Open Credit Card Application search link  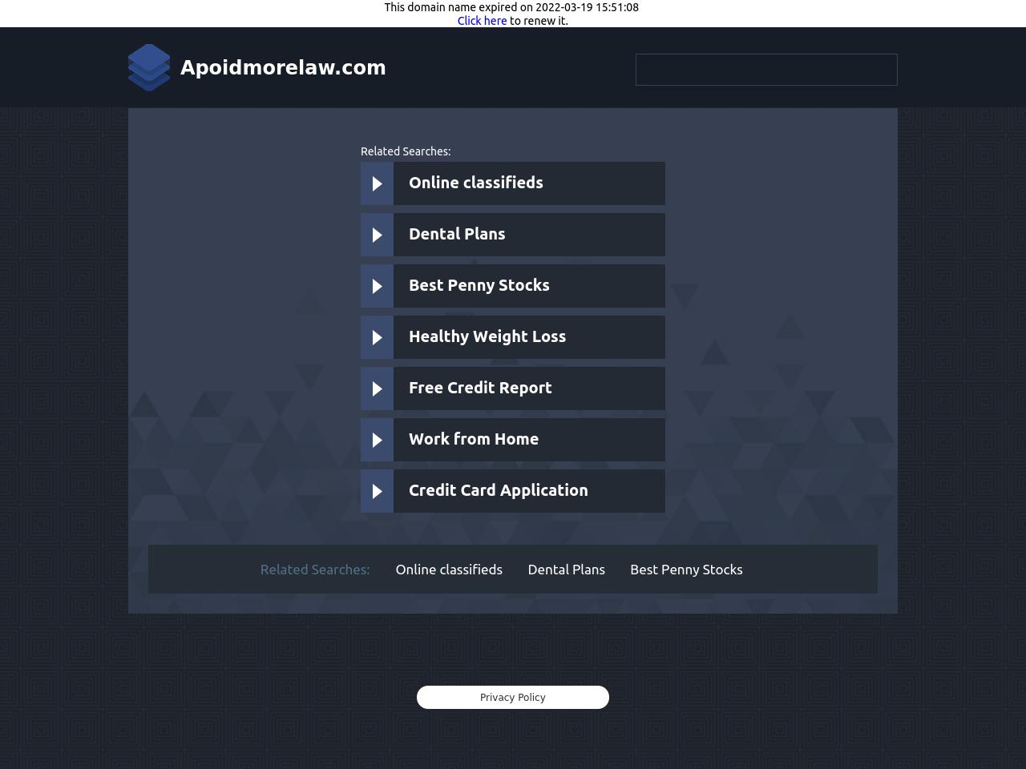498,490
